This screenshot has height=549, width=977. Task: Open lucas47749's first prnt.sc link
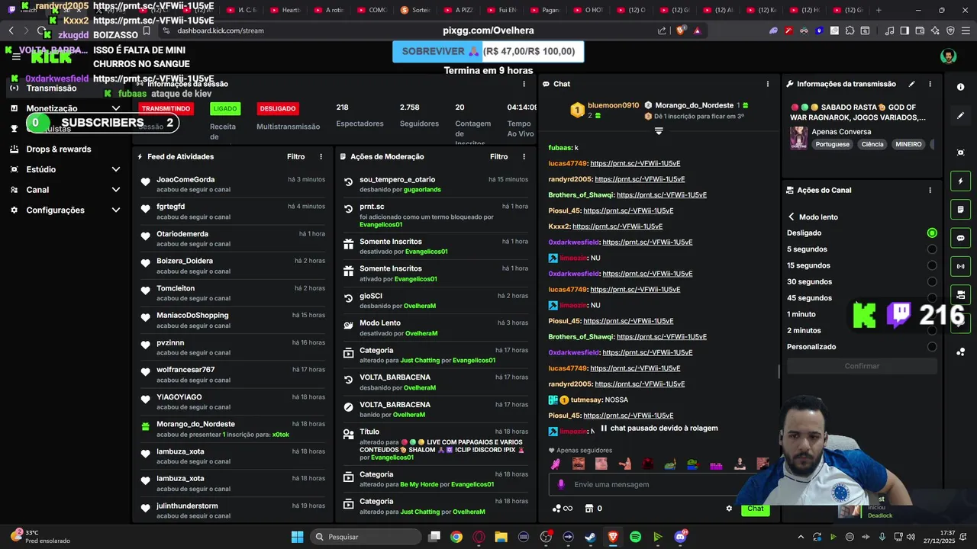coord(635,163)
